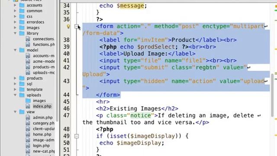Click the category.php file icon
Screen dimensions: 277x156
tap(28, 123)
